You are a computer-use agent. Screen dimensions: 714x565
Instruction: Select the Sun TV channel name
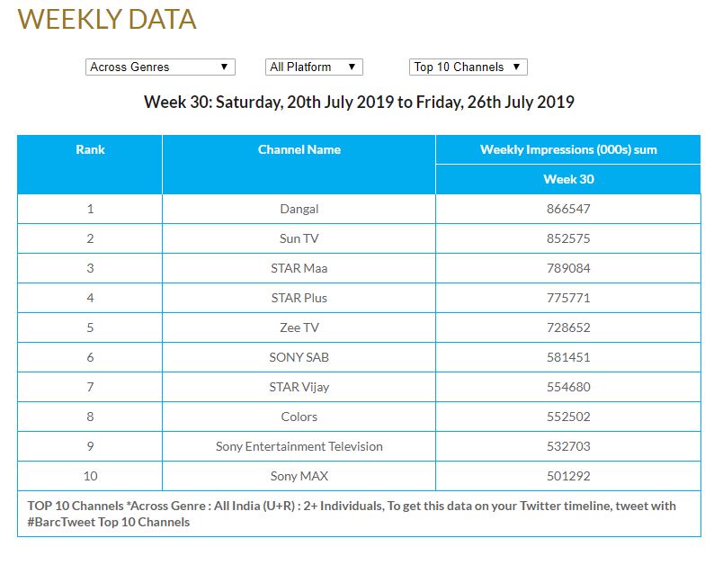(x=299, y=238)
